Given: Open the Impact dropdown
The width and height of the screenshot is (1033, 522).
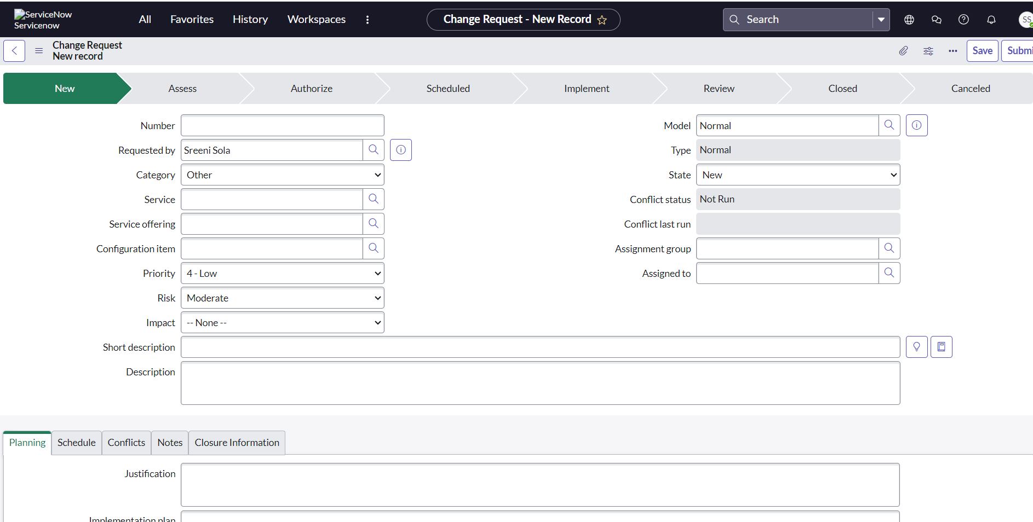Looking at the screenshot, I should [x=283, y=323].
